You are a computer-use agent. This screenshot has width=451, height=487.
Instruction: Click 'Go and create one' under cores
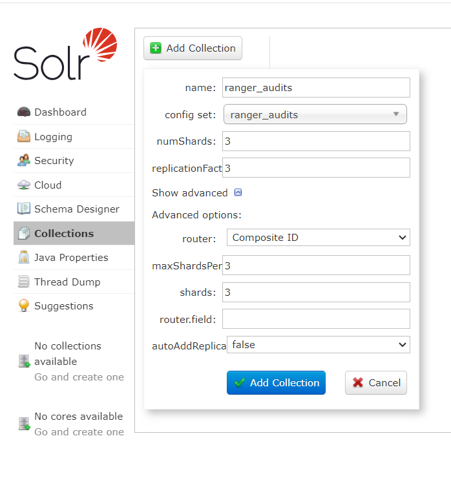79,431
